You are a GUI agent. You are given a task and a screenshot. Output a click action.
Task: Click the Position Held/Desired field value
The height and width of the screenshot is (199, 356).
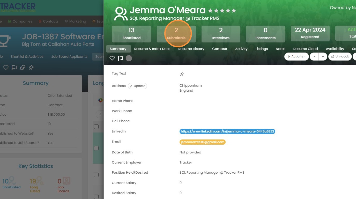point(212,172)
